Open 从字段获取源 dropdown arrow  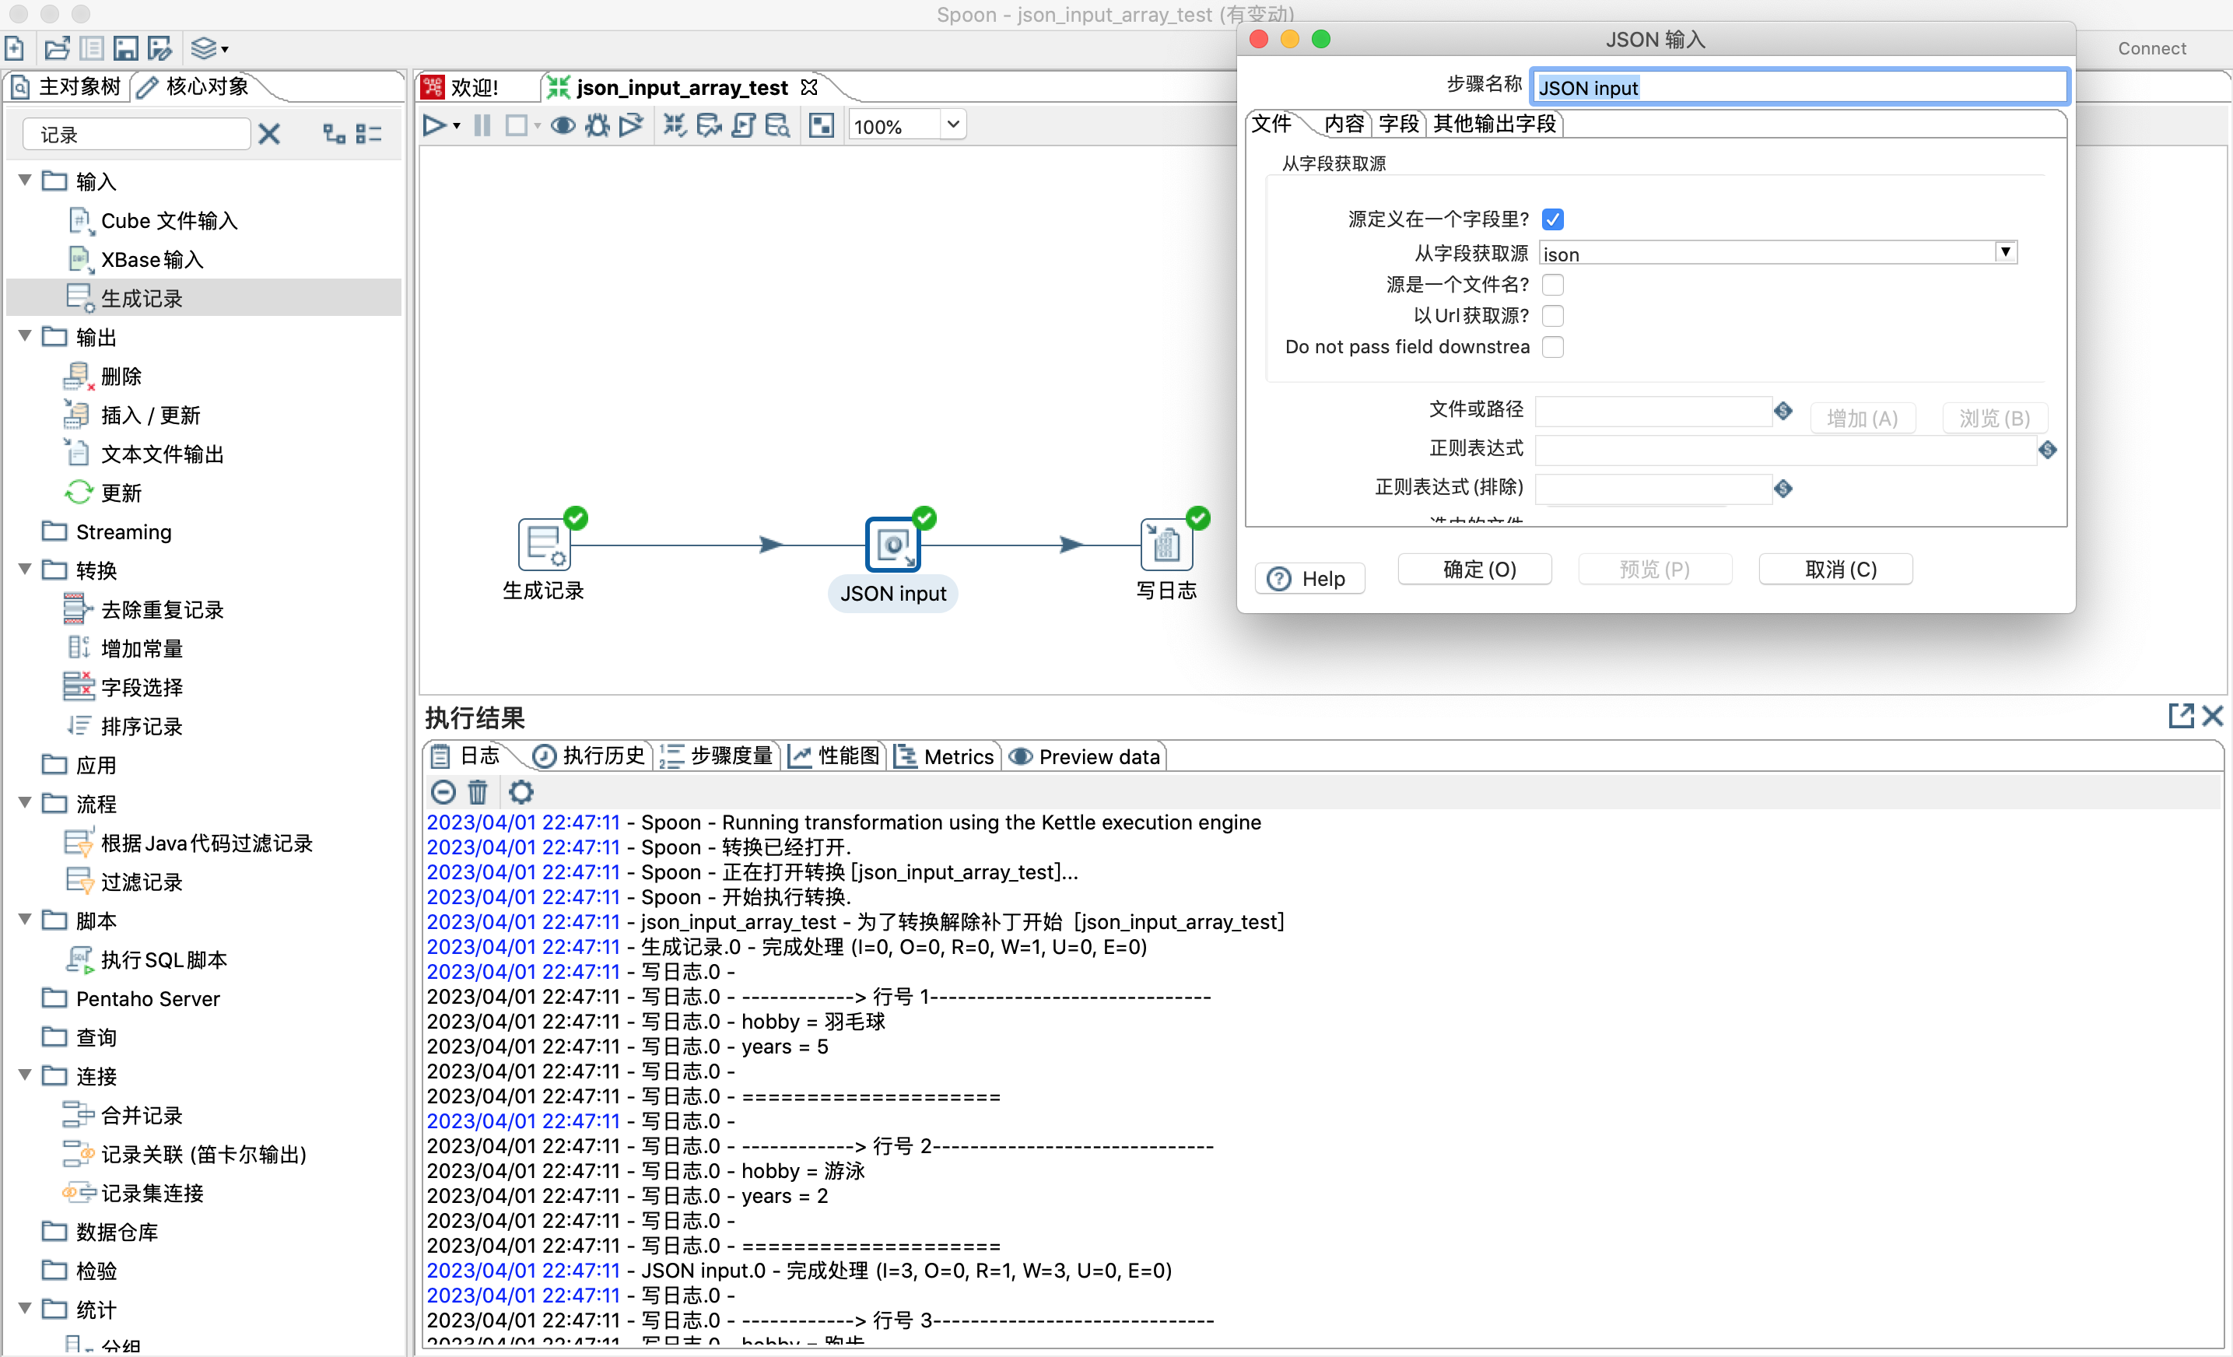pos(2004,253)
